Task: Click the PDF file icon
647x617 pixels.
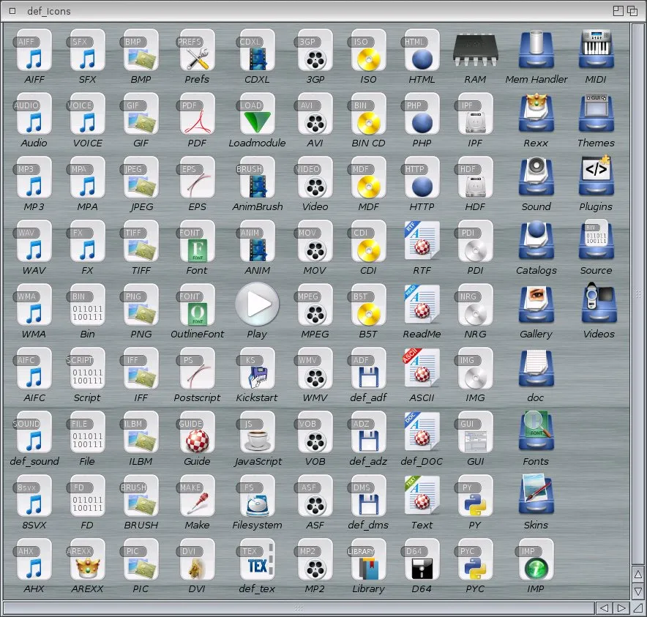Action: 197,115
